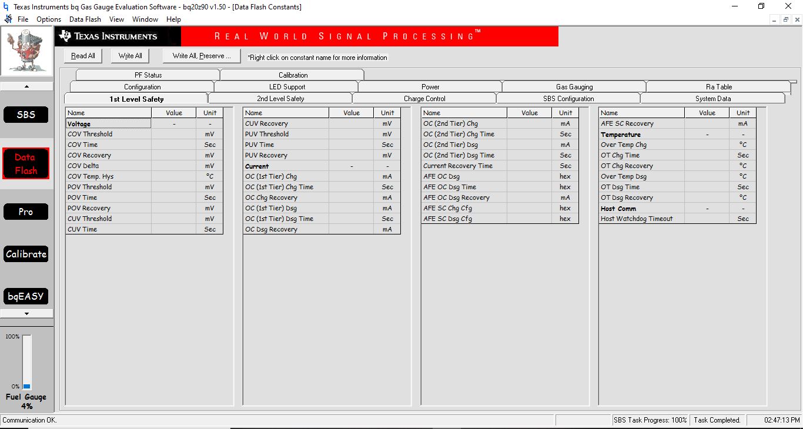Select the Data Flash sidebar button
The image size is (803, 429).
coord(26,164)
